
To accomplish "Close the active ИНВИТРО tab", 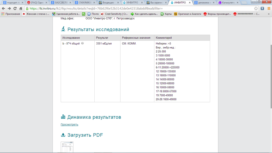I will click(190, 2).
